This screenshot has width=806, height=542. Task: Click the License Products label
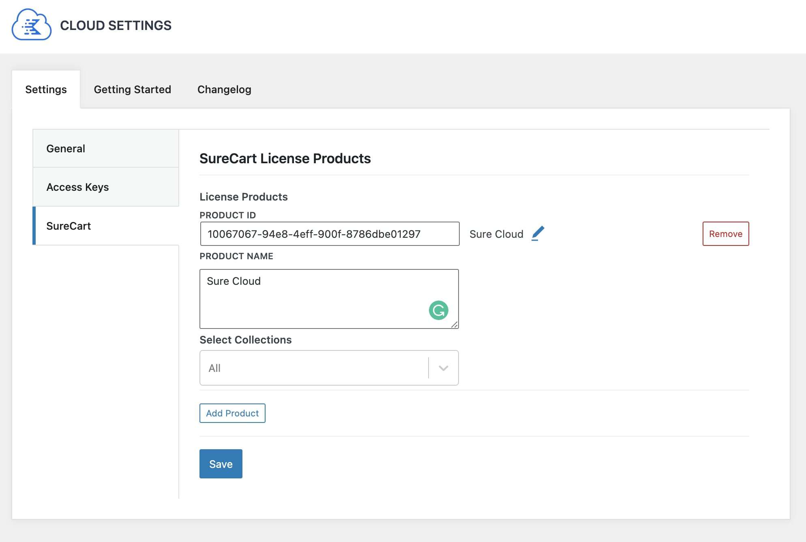[244, 197]
